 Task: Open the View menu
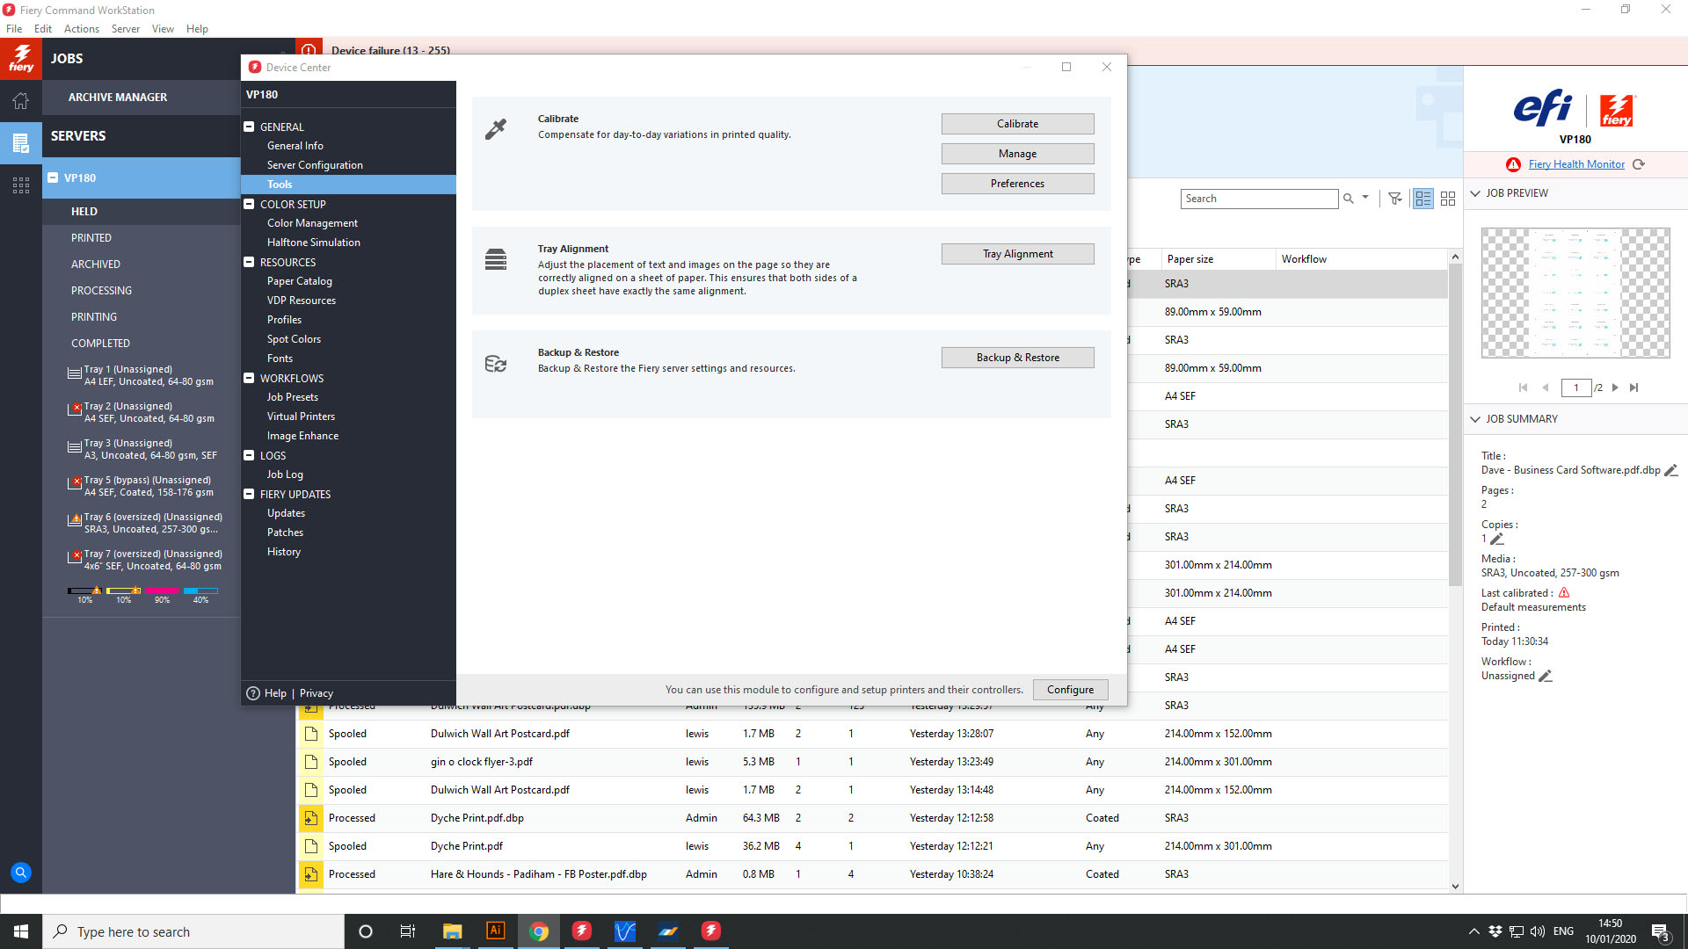(163, 28)
